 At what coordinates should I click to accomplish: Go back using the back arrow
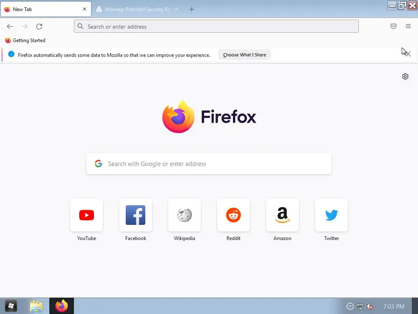[10, 27]
